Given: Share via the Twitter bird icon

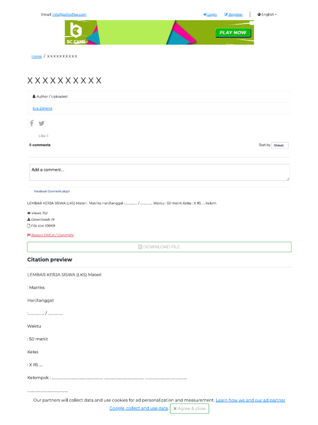Looking at the screenshot, I should point(41,123).
